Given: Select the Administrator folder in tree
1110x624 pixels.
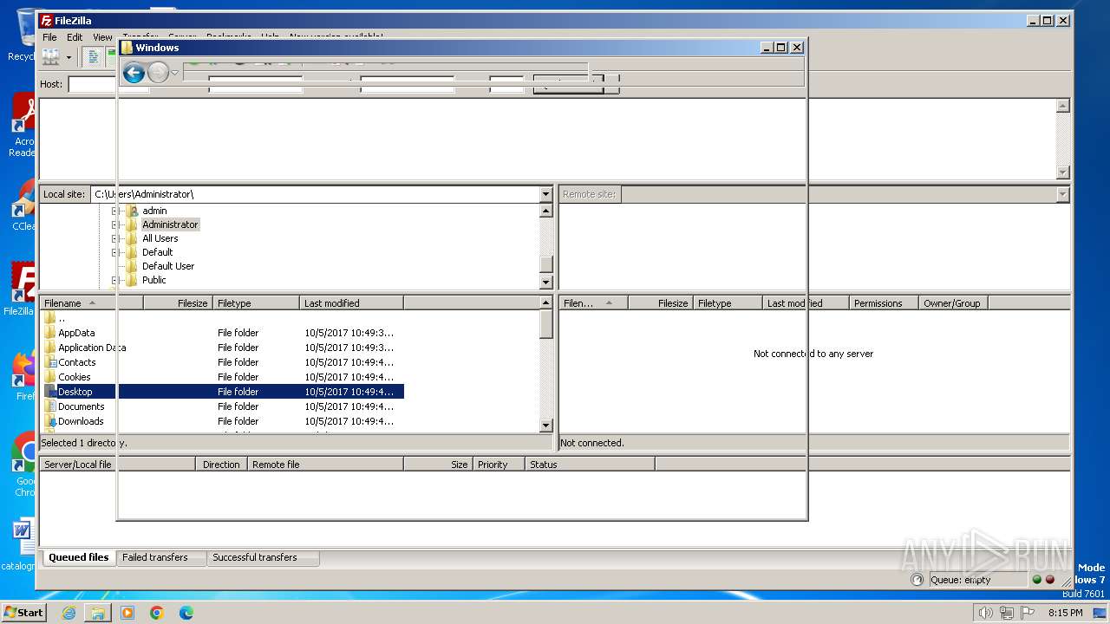Looking at the screenshot, I should tap(170, 224).
